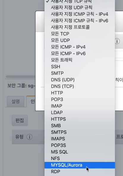This screenshot has height=176, width=123.
Task: Select SSH rule type
Action: coord(80,67)
